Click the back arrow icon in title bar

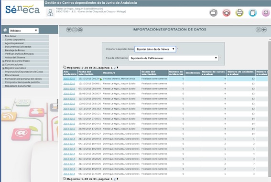(264, 30)
